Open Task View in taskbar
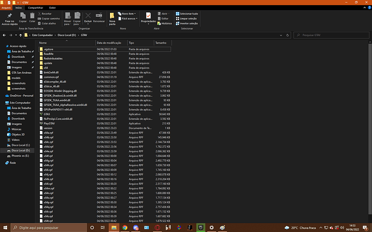 click(x=103, y=228)
